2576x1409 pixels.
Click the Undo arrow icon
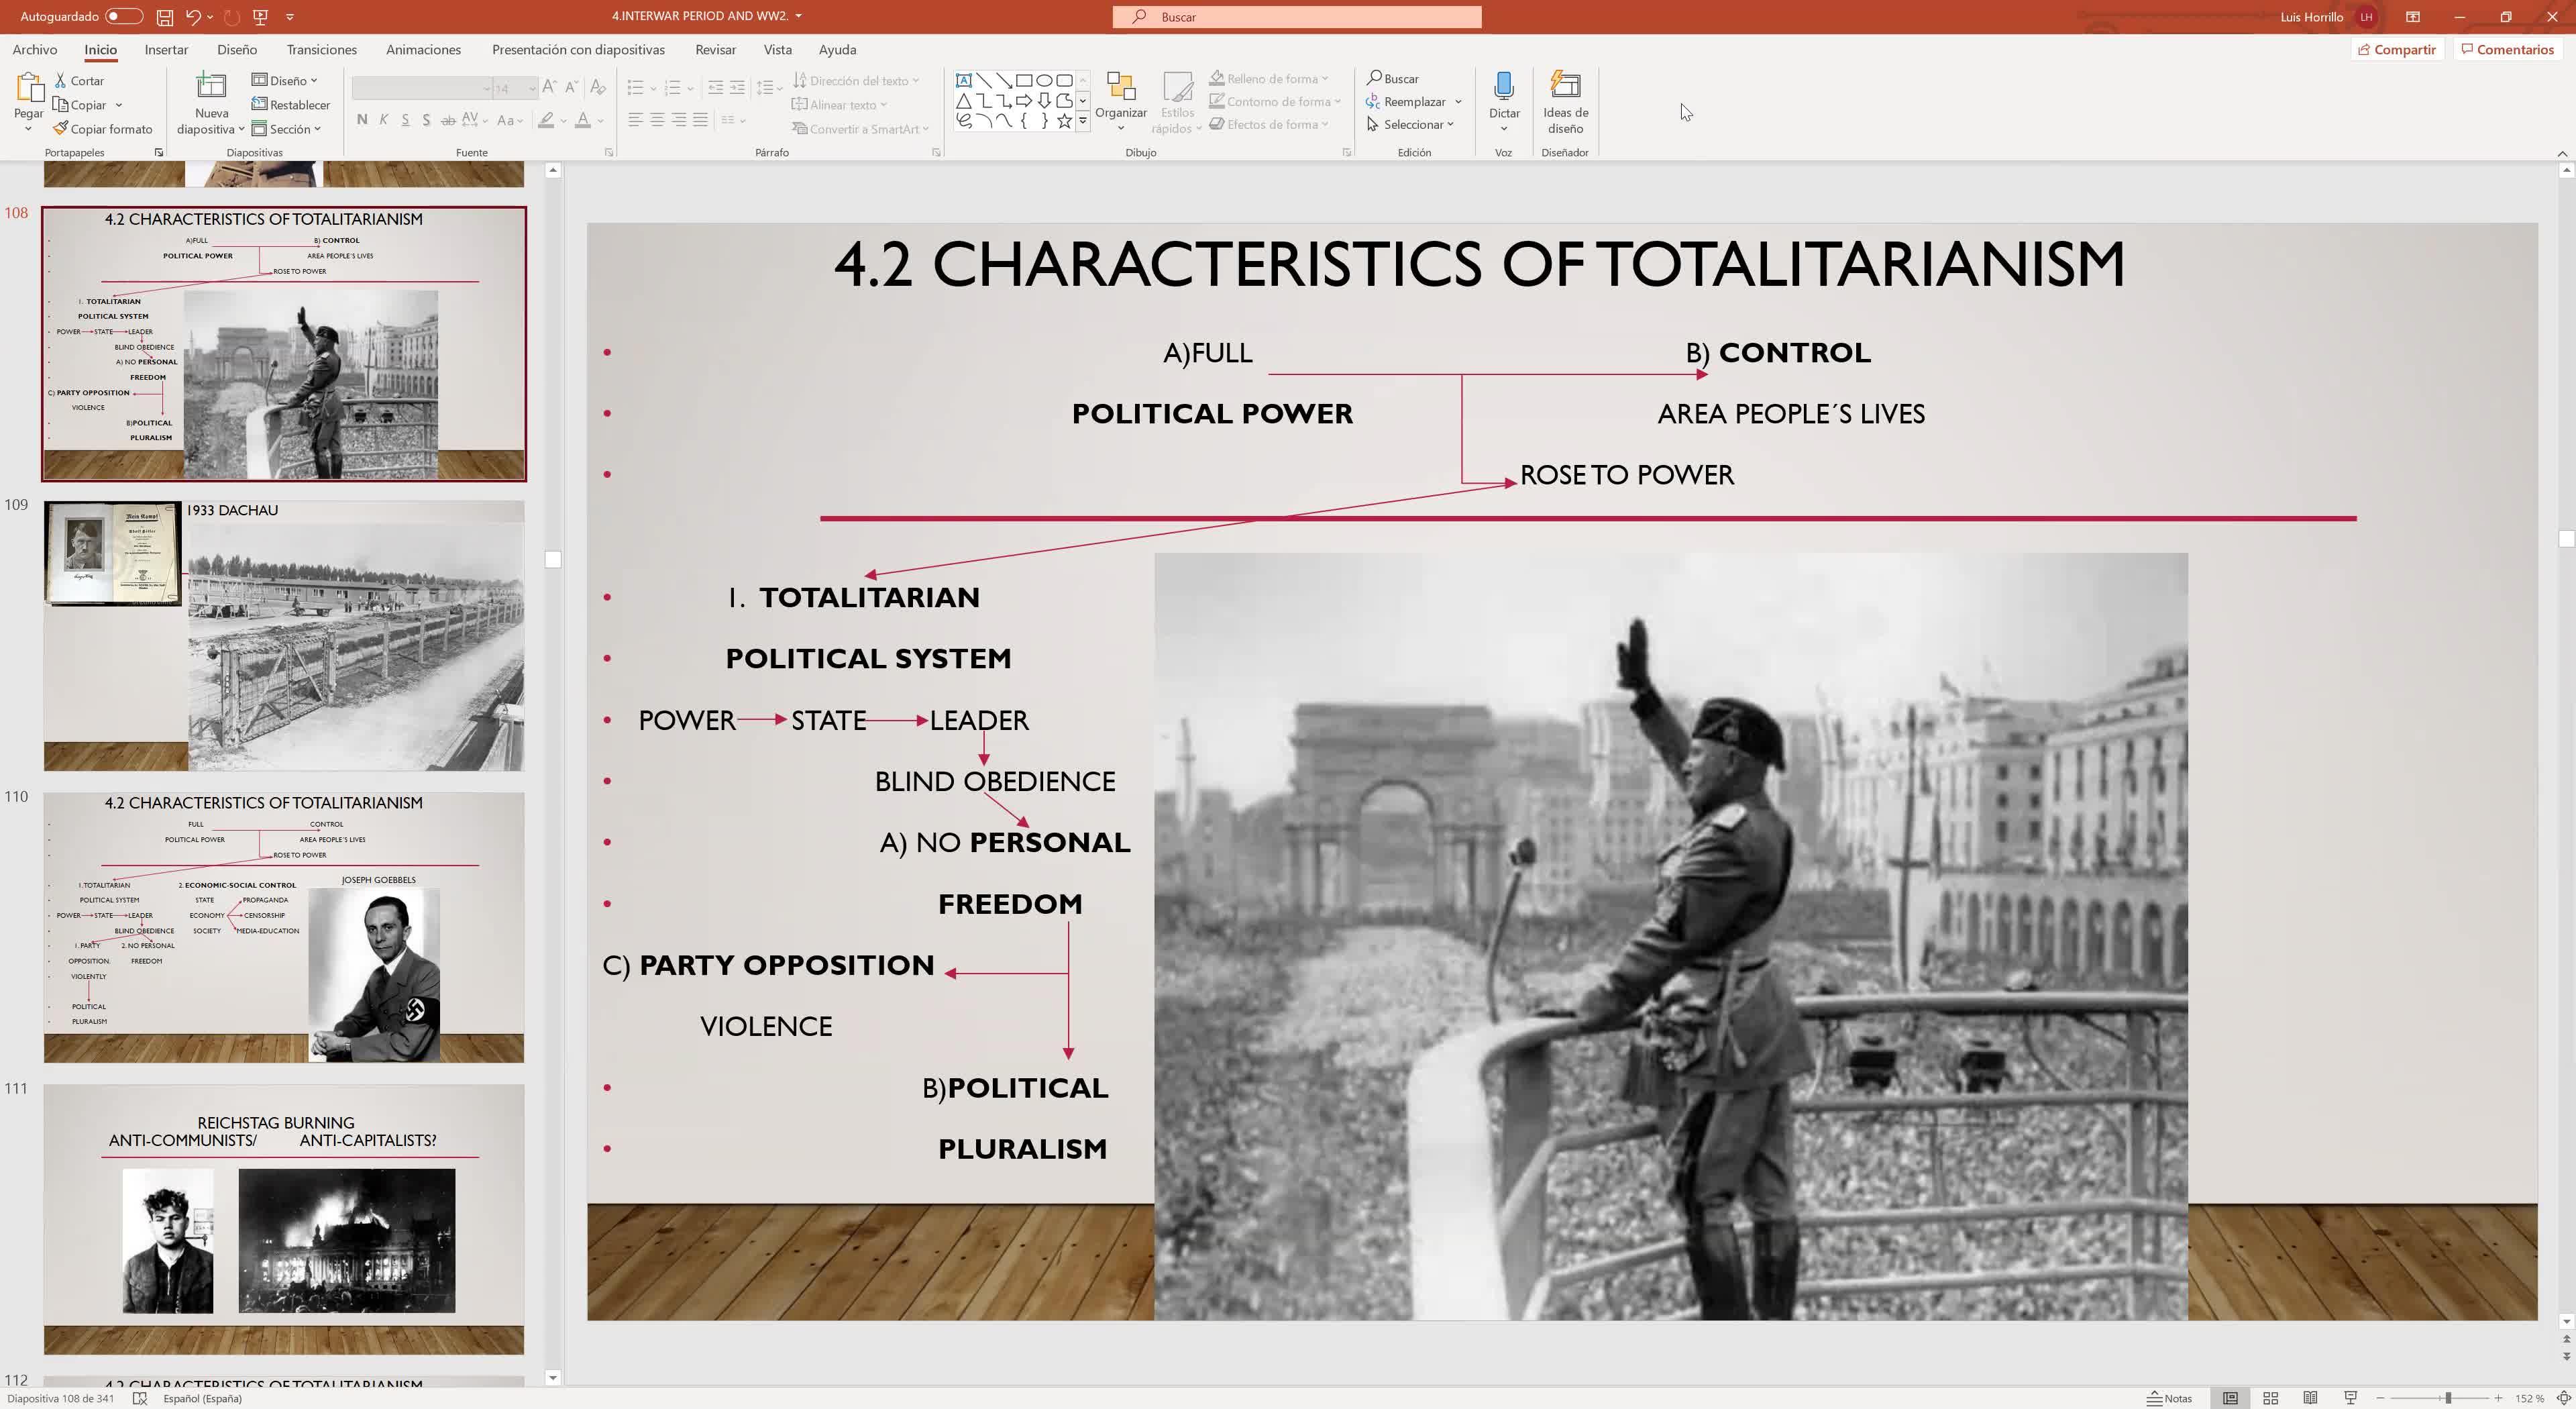coord(192,16)
